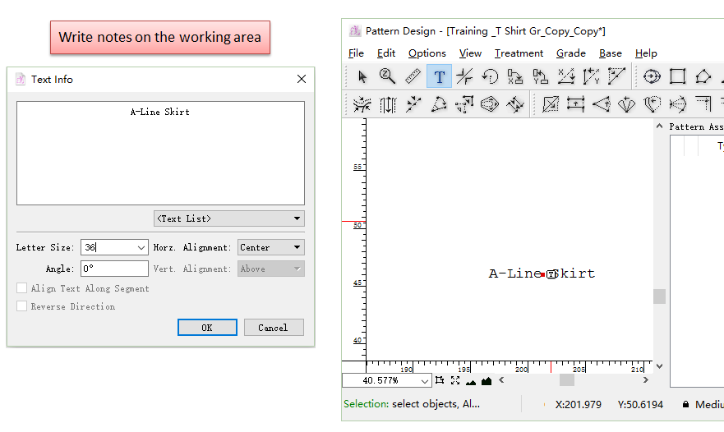Image resolution: width=724 pixels, height=432 pixels.
Task: Open the Grade menu
Action: click(570, 53)
